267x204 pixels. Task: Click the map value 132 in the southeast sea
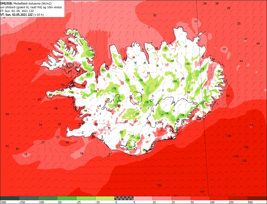tap(244, 161)
